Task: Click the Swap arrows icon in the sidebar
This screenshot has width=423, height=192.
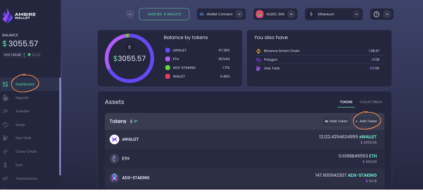Action: (5, 125)
